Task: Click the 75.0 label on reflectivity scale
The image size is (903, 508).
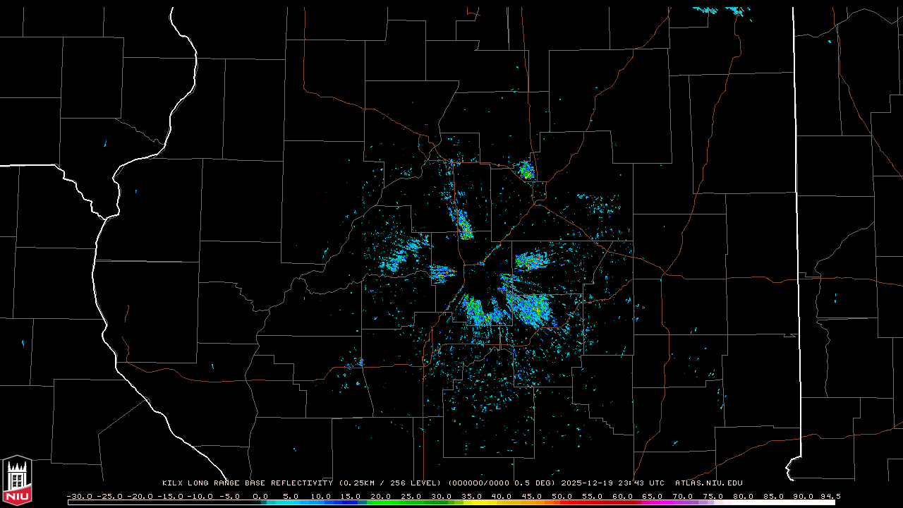Action: tap(713, 496)
